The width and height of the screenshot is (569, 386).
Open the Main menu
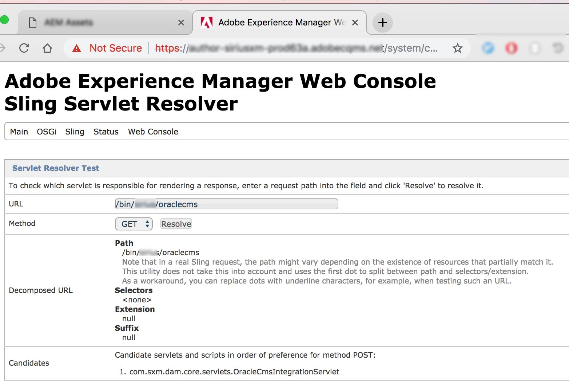click(19, 132)
